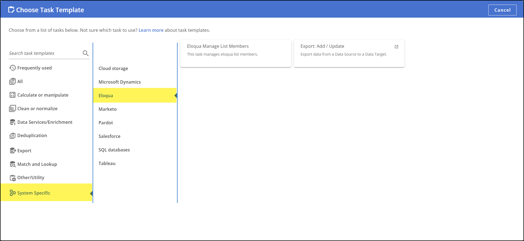
Task: Open the Learn more link
Action: 151,30
